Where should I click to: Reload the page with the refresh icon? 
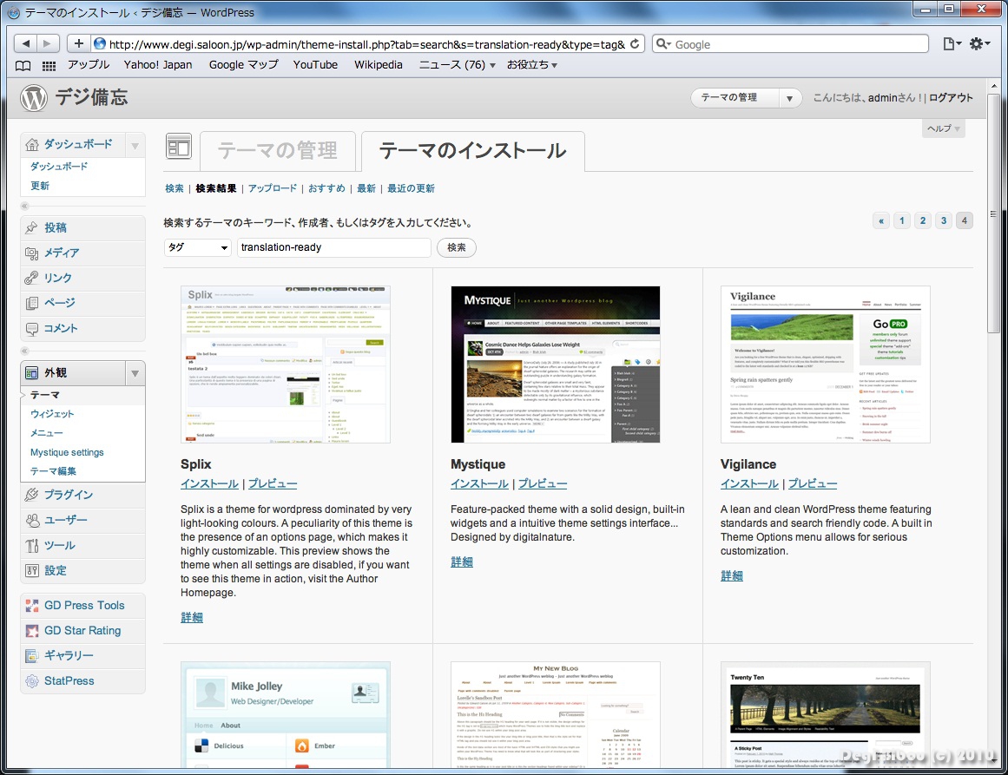coord(635,43)
